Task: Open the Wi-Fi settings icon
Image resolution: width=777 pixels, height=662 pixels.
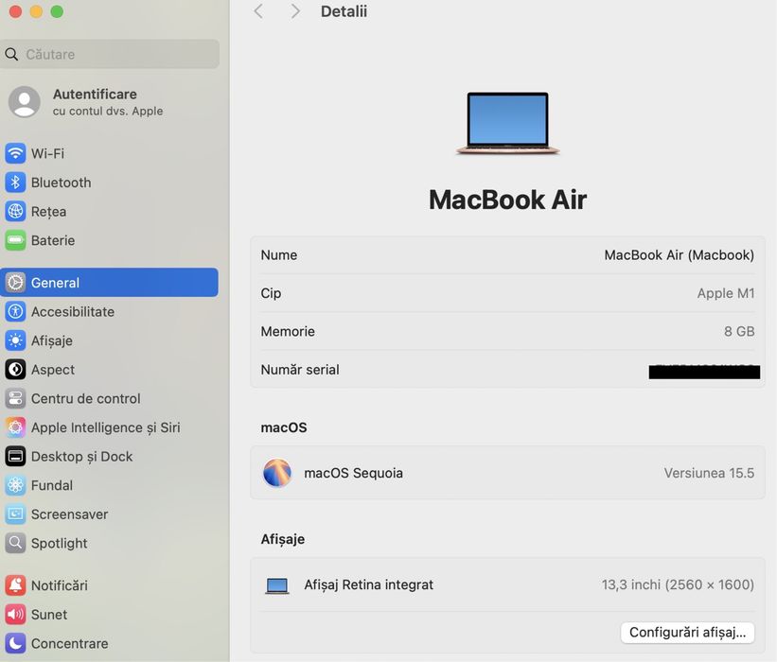Action: tap(15, 153)
